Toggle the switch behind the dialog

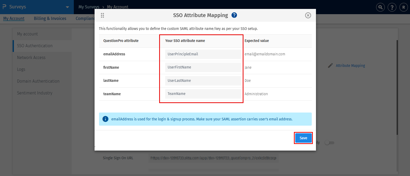click(x=329, y=143)
